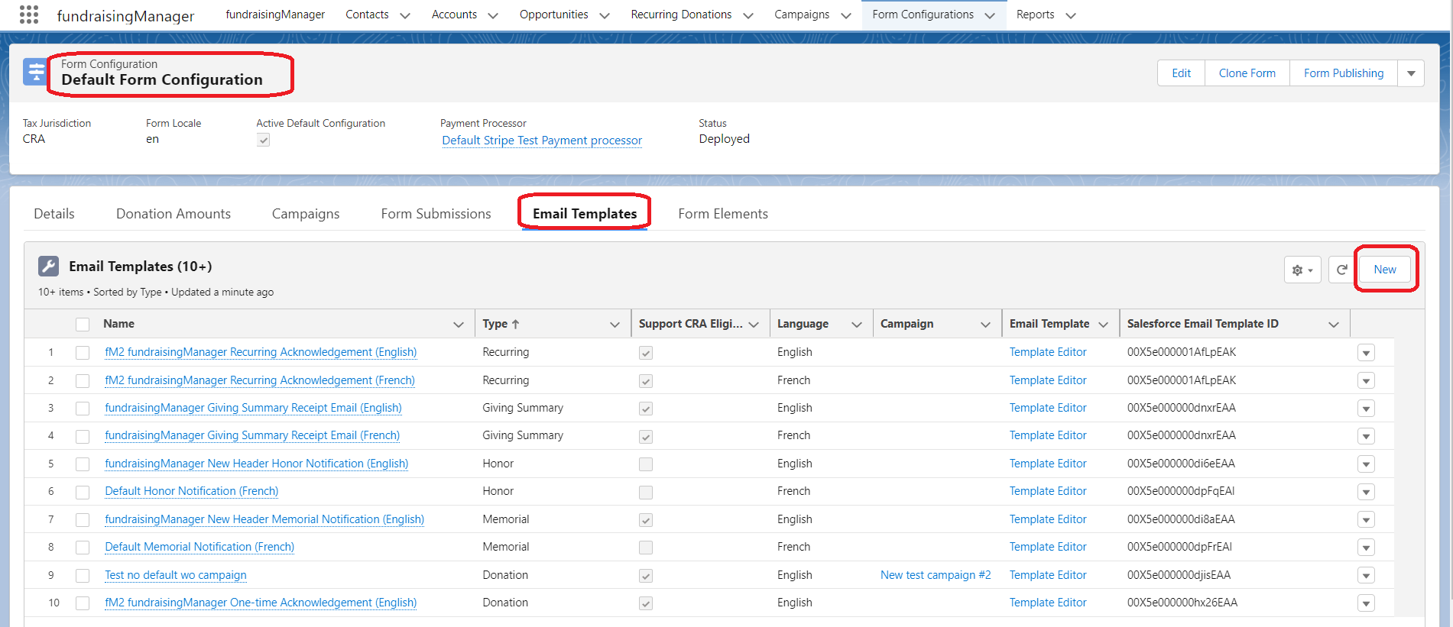Viewport: 1453px width, 627px height.
Task: Open row actions for Default Memorial Notification (French)
Action: [x=1366, y=548]
